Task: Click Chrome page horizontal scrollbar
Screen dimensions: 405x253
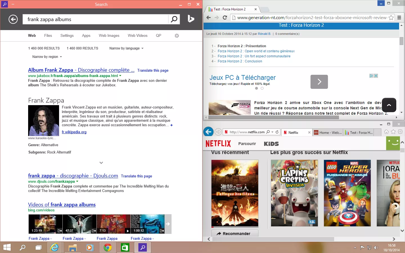Action: [273, 117]
